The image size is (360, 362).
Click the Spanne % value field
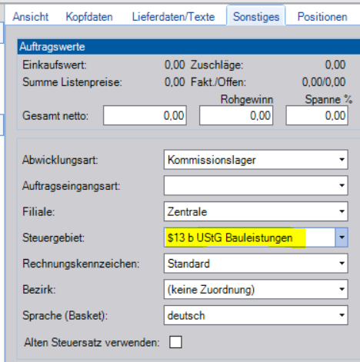tap(317, 115)
